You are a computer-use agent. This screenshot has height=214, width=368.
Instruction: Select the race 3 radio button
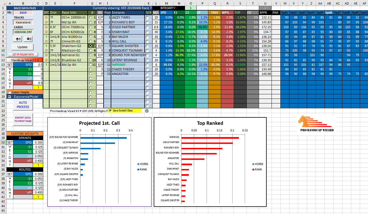(91, 27)
